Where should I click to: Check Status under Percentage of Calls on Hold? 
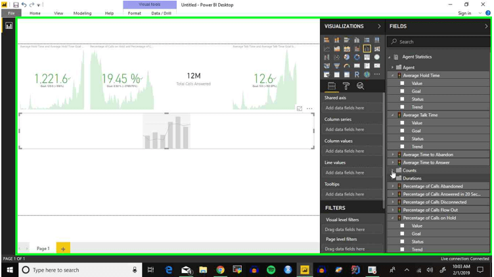tap(402, 241)
